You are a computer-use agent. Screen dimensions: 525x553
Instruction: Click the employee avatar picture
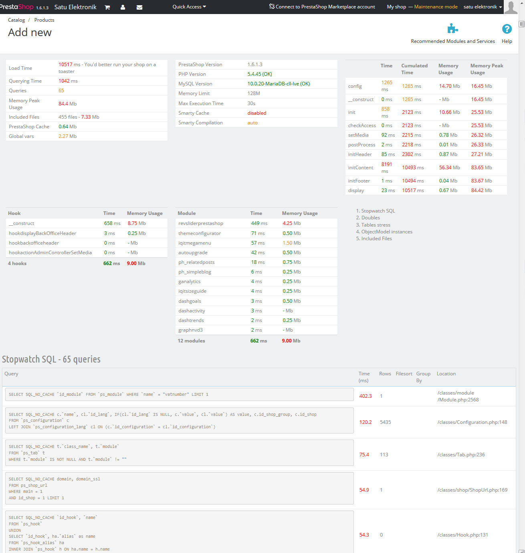(511, 7)
